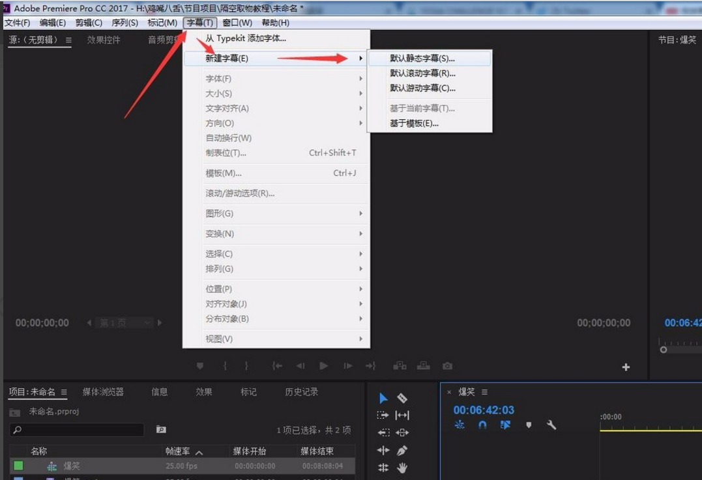Add marker in Source monitor
Viewport: 702px width, 480px height.
(x=200, y=366)
